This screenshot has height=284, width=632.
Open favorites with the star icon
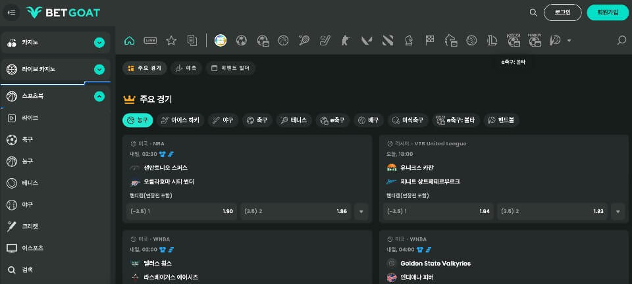pyautogui.click(x=171, y=40)
